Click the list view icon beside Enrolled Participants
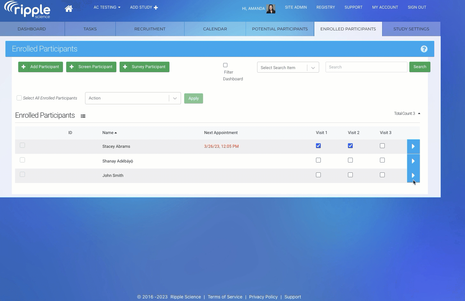 pos(83,116)
